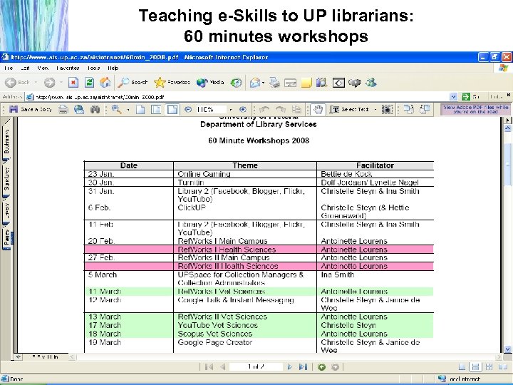The width and height of the screenshot is (513, 385).
Task: Open the address bar dropdown
Action: coord(453,96)
